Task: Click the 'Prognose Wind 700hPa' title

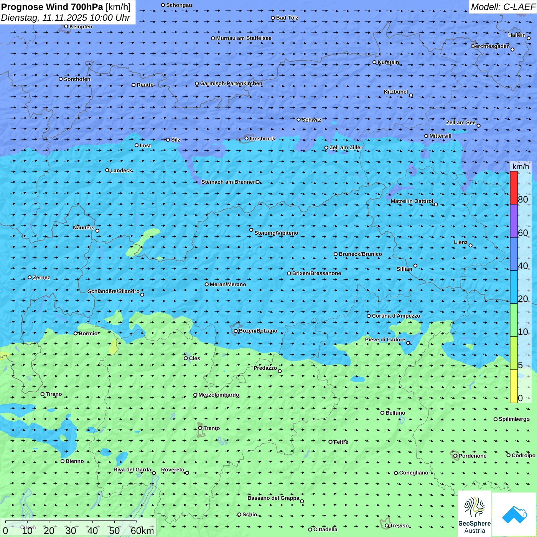Action: tap(52, 7)
